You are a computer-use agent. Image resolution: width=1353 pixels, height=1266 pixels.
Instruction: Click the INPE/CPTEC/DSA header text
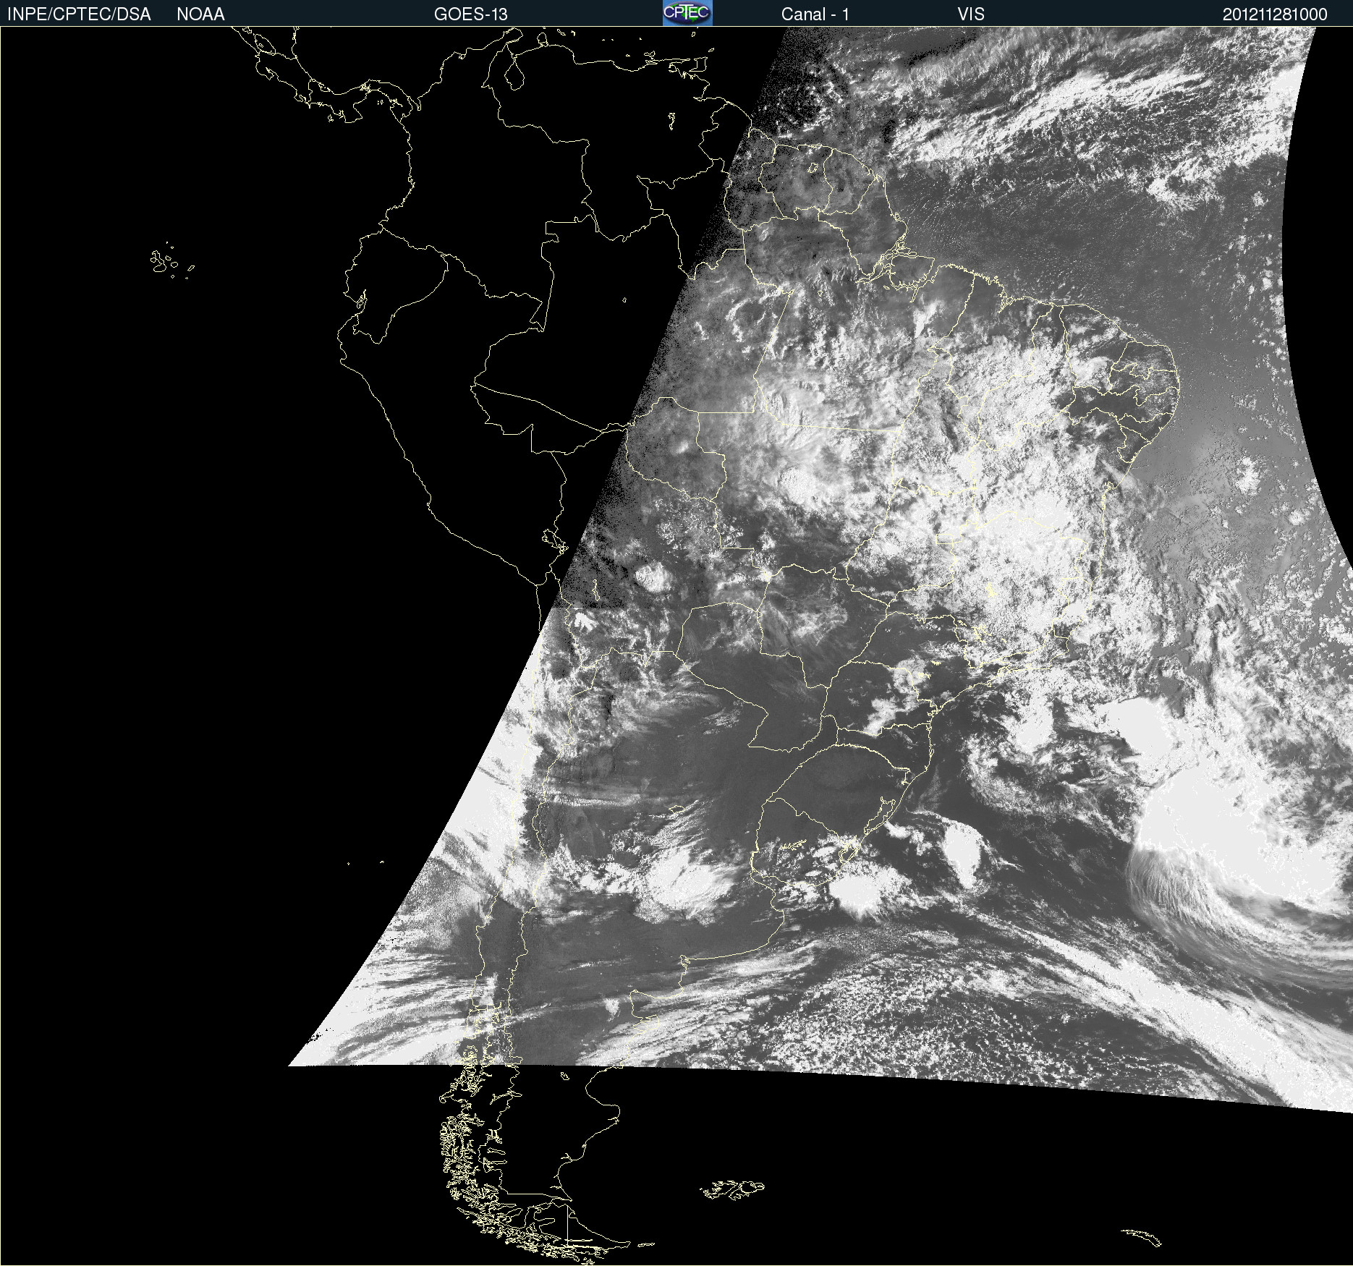[x=79, y=14]
